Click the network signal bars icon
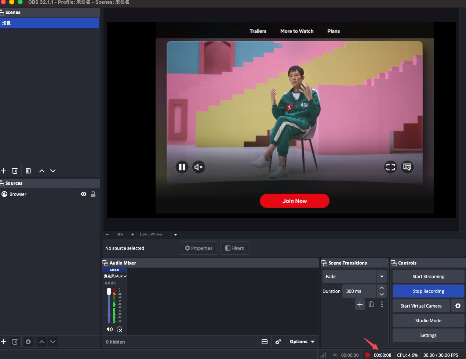The height and width of the screenshot is (359, 466). (x=323, y=355)
